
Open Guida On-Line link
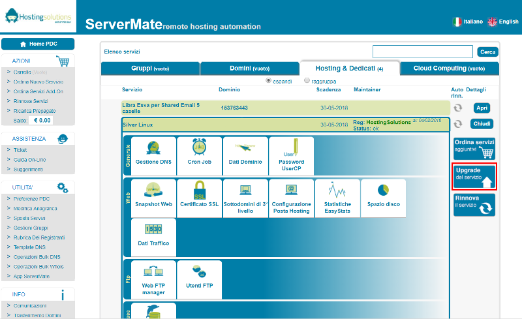[29, 159]
